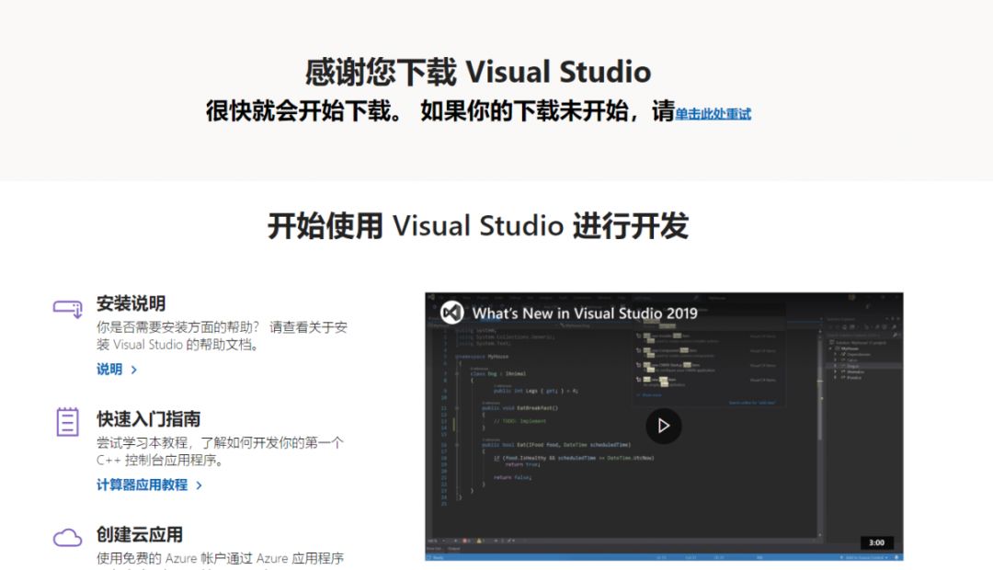Click the 开始使用 Visual Studio 进行开发 heading
Viewport: 993px width, 570px height.
pyautogui.click(x=478, y=225)
